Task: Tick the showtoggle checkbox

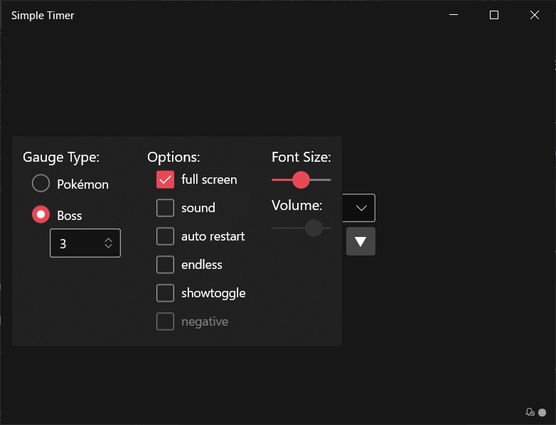Action: pyautogui.click(x=165, y=293)
